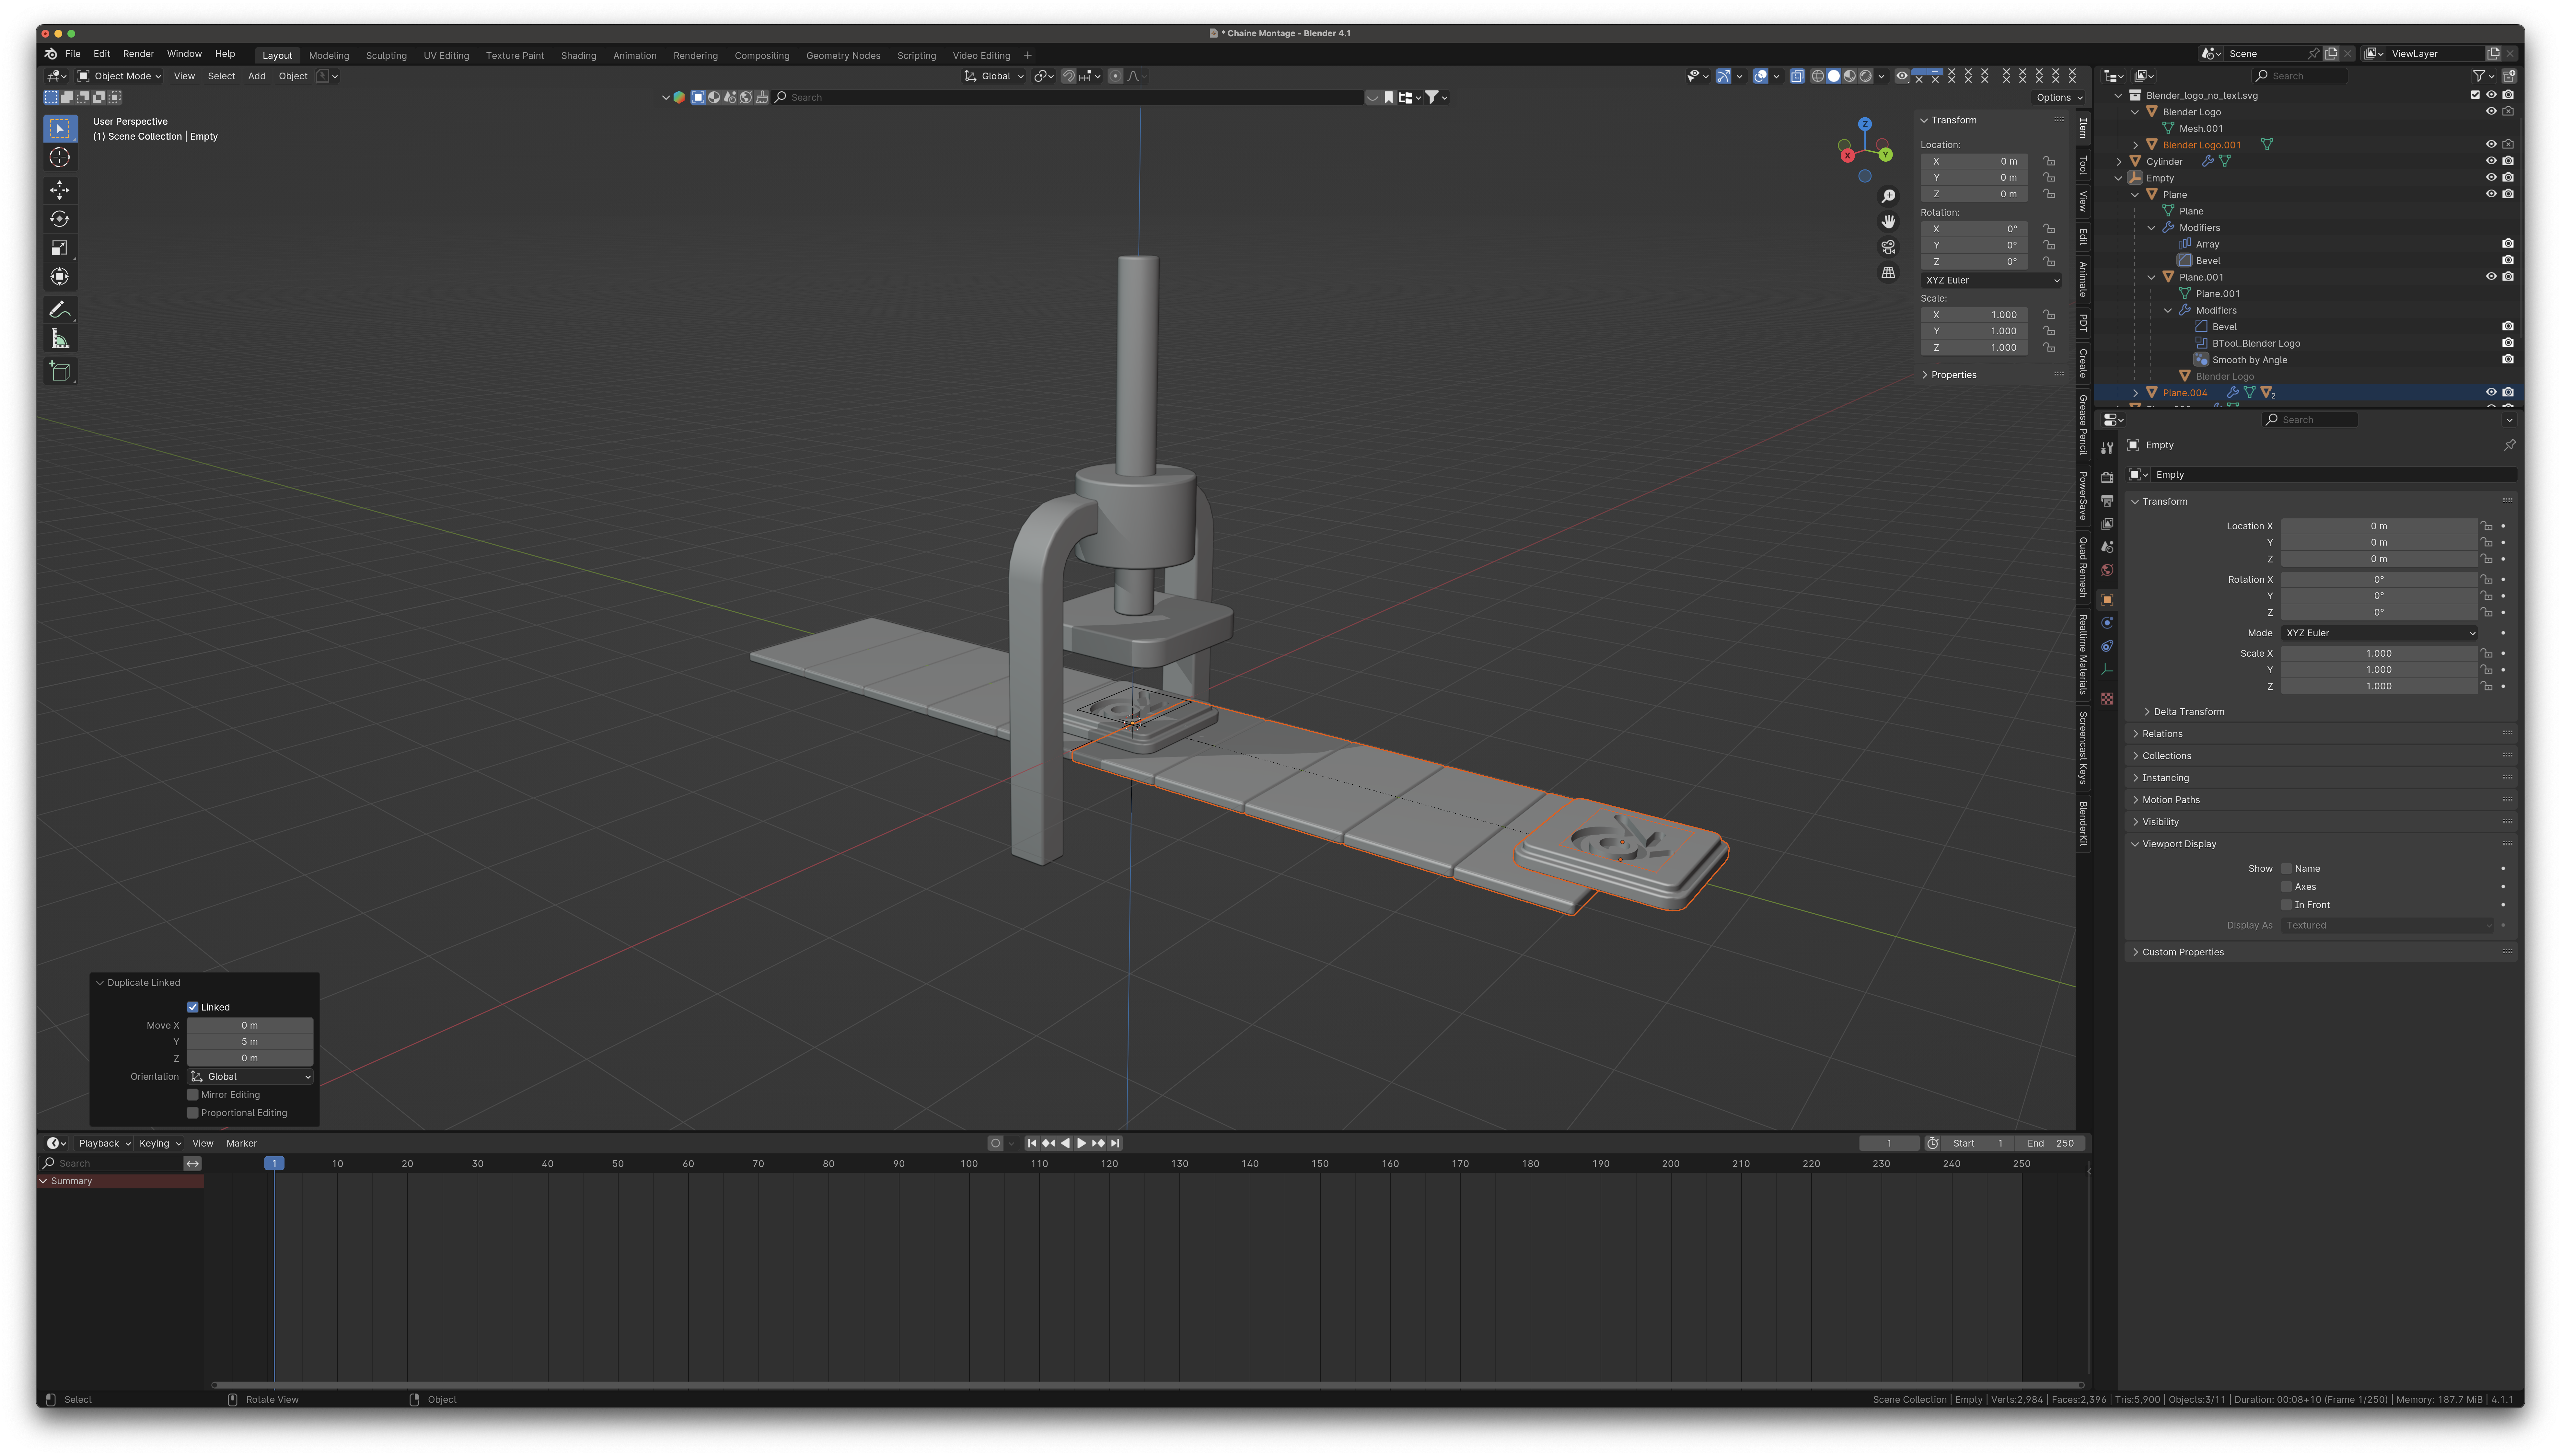
Task: Open the Orientation Global dropdown in operator panel
Action: pyautogui.click(x=250, y=1077)
